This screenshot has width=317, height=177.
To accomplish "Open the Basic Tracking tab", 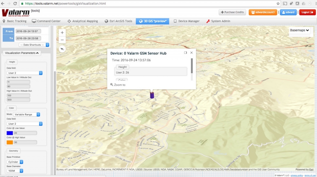I will click(x=15, y=21).
